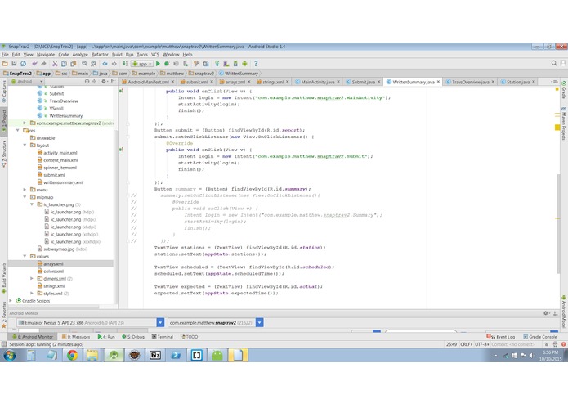Select colors.xml in values folder
Image resolution: width=568 pixels, height=404 pixels.
[51, 271]
